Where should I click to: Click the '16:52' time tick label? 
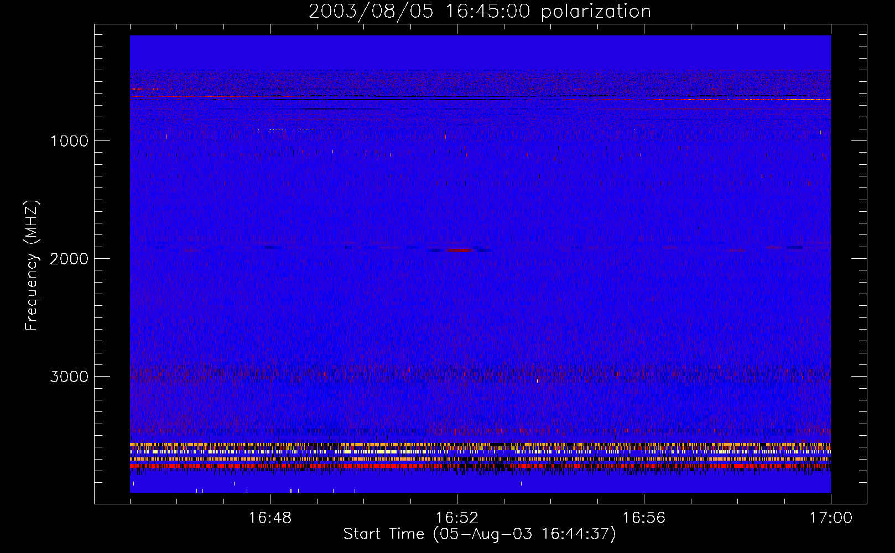[x=457, y=518]
